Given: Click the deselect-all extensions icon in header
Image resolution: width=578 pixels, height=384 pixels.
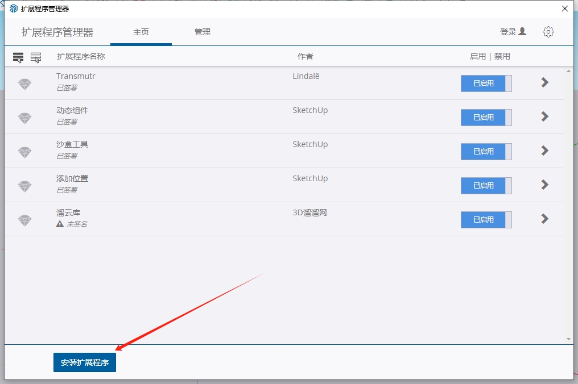Looking at the screenshot, I should [36, 57].
